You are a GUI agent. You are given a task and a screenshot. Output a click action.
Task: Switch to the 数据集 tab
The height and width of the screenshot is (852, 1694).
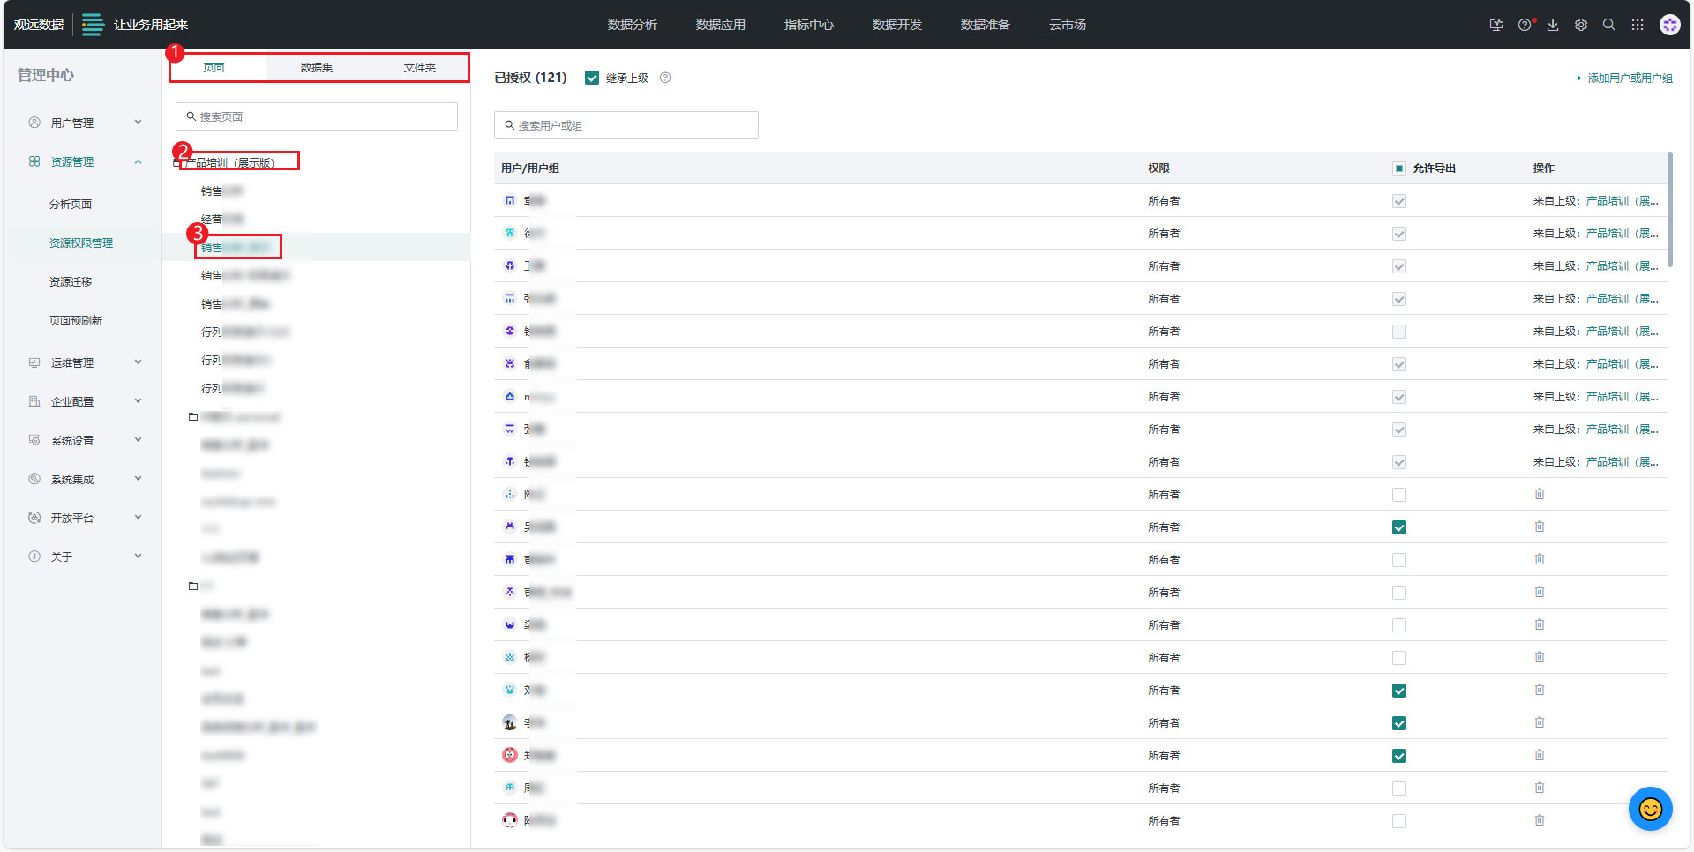317,68
